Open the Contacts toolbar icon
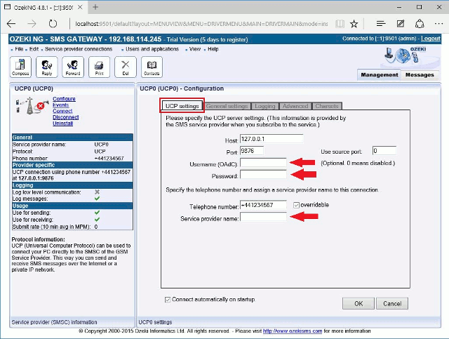This screenshot has width=449, height=339. [152, 67]
